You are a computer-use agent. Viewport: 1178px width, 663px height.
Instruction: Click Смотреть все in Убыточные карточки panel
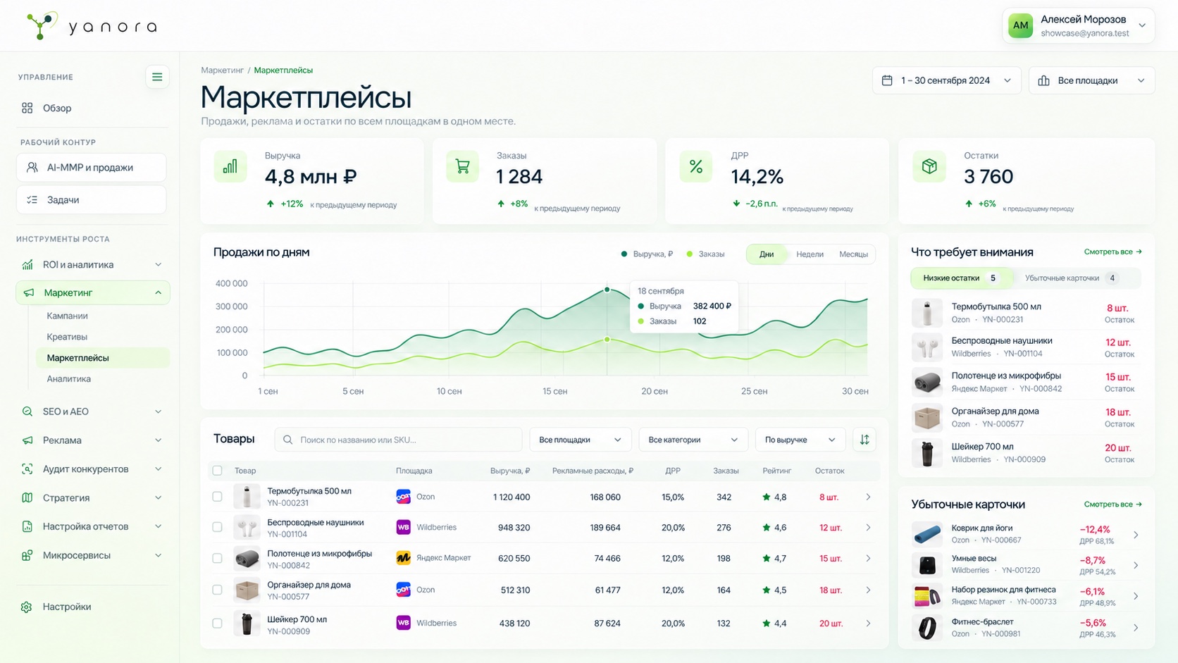coord(1112,504)
